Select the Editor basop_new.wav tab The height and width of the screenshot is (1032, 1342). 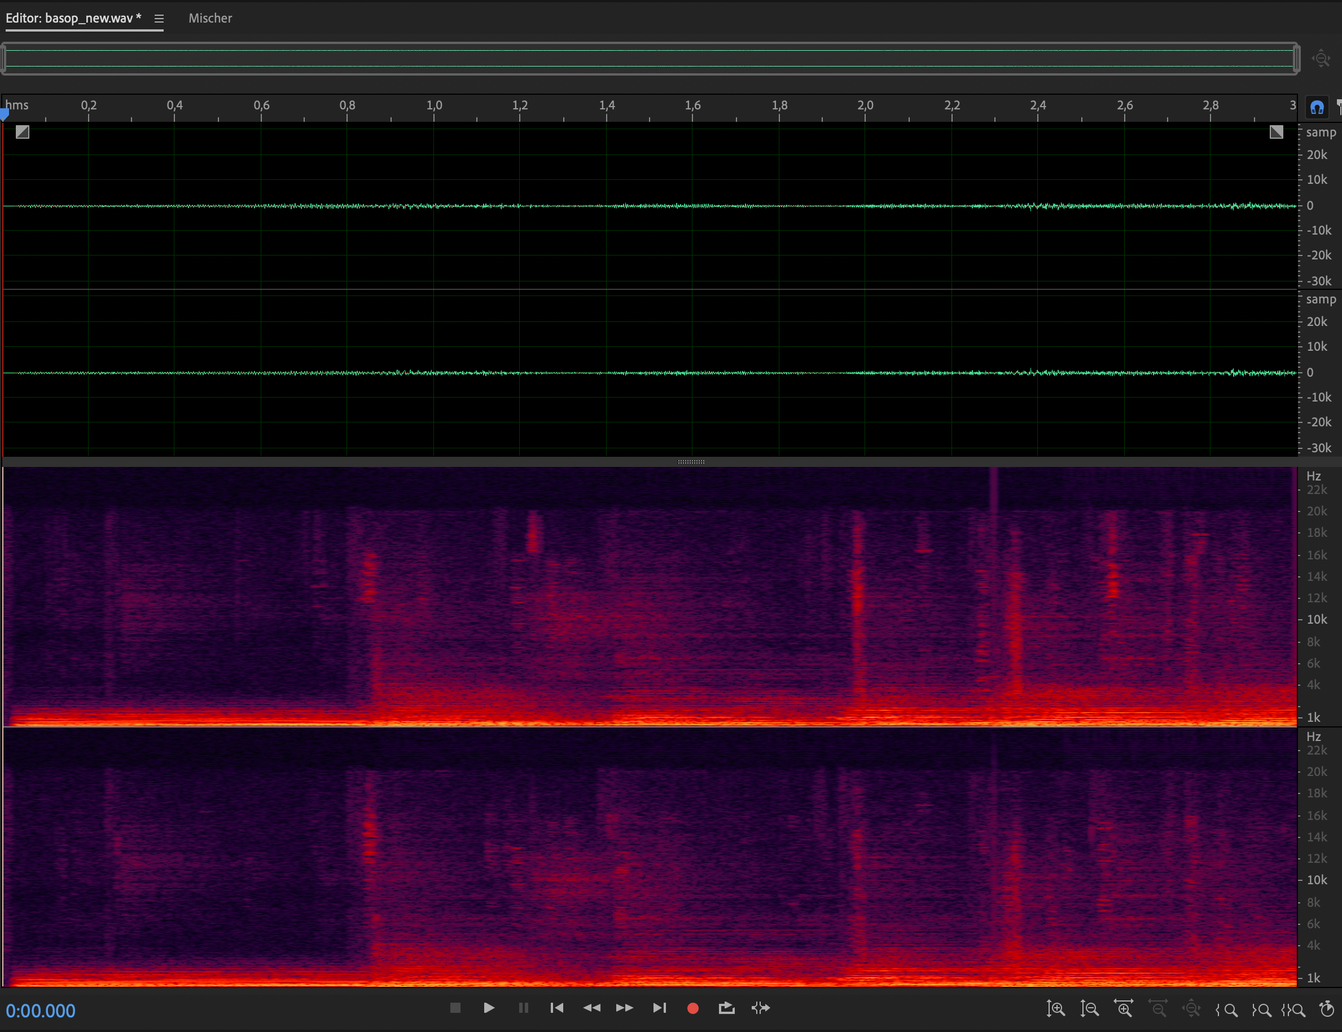point(73,19)
